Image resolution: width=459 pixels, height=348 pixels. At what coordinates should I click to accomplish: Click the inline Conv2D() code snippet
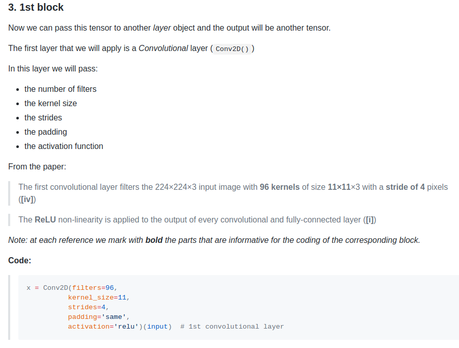(232, 49)
